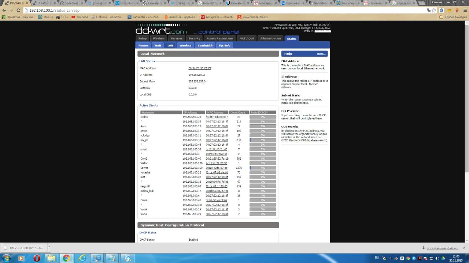
Task: Switch to the Nanostation browser tab
Action: pos(321,3)
